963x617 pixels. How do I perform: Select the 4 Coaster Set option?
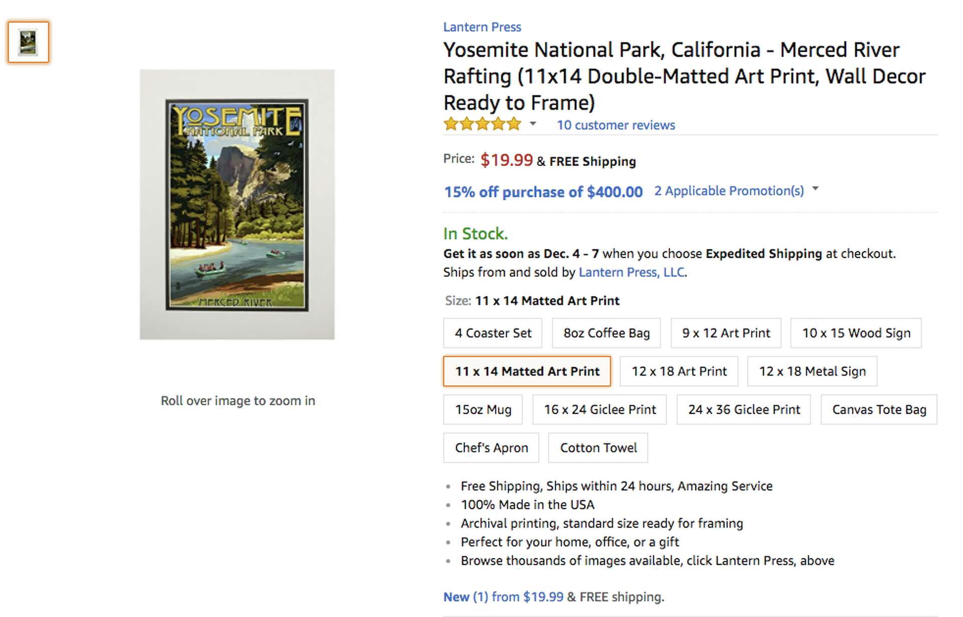coord(492,333)
